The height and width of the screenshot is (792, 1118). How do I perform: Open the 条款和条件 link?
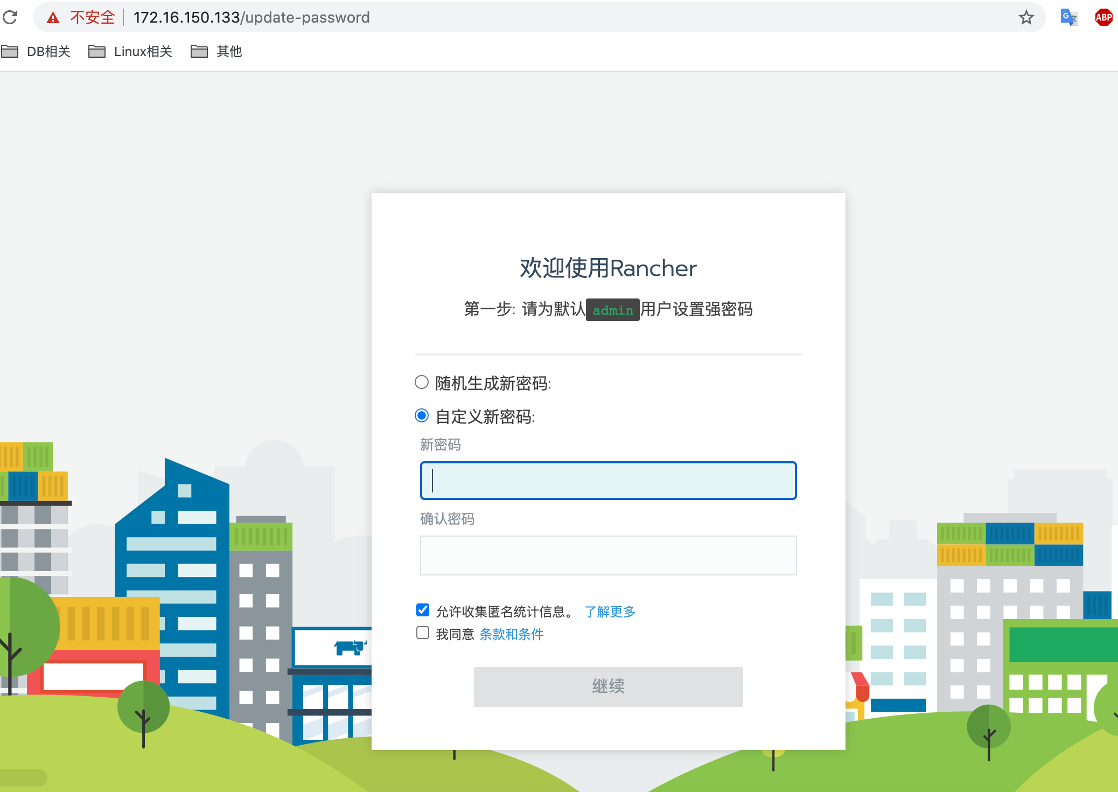click(x=511, y=634)
